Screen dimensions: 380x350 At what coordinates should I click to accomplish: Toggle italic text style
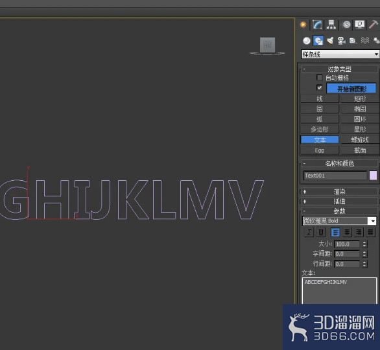pyautogui.click(x=309, y=232)
